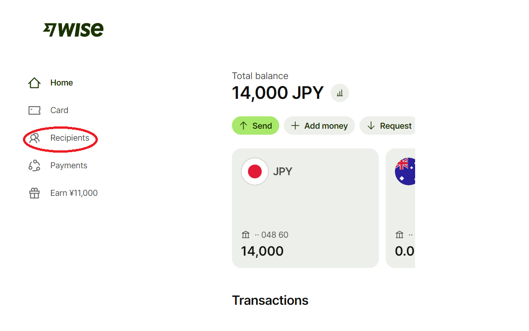529x331 pixels.
Task: Click the gift icon beside Earn ¥11,000
Action: click(x=34, y=193)
